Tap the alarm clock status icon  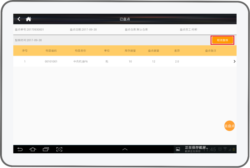coord(220,149)
